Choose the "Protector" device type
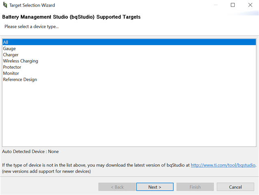Image resolution: width=259 pixels, height=195 pixels. [x=12, y=67]
